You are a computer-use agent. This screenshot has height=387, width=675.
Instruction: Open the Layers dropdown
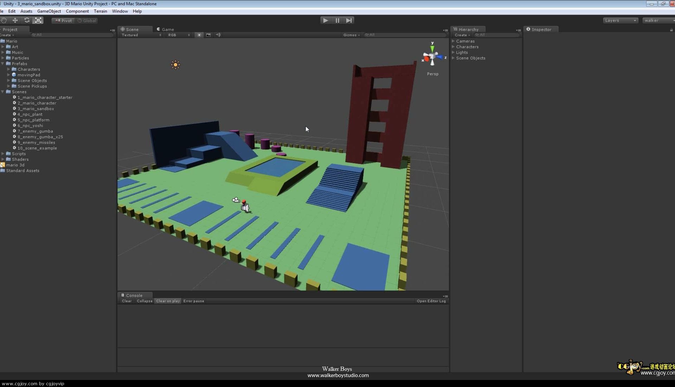tap(620, 20)
